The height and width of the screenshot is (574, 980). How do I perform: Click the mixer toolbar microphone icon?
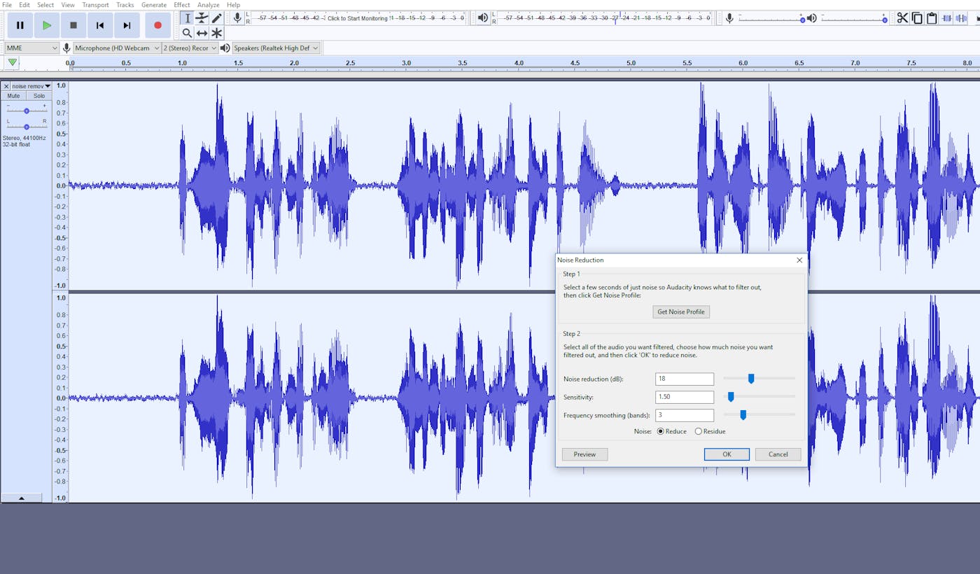(x=729, y=18)
